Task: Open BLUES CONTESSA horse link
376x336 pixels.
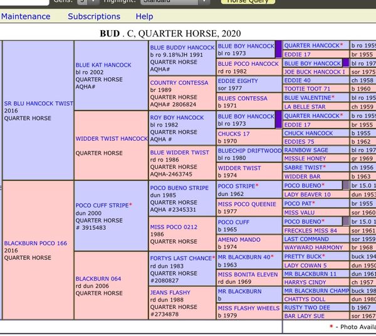Action: [243, 99]
